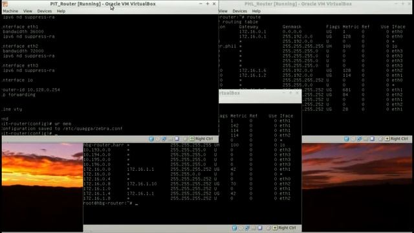
Task: Click 'Genmask' column header in PHL_Router terminal
Action: click(x=292, y=27)
